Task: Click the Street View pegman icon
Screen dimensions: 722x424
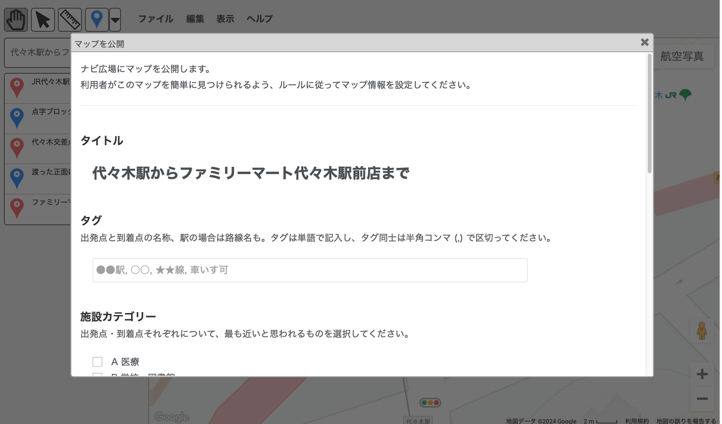Action: [x=702, y=331]
